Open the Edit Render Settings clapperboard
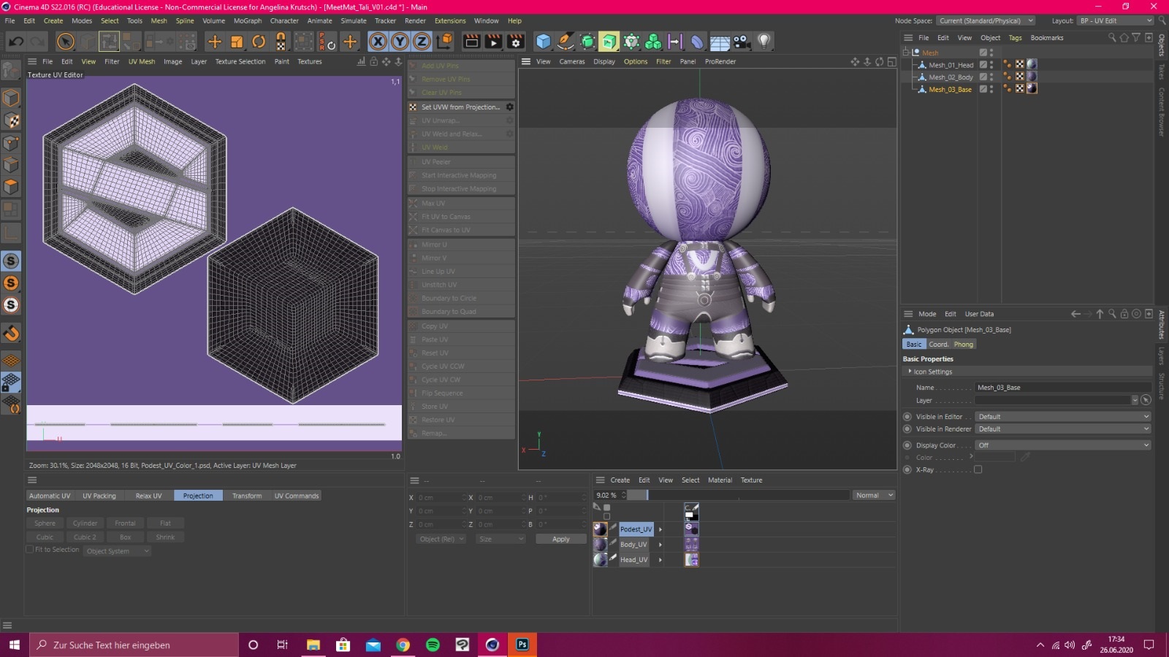Viewport: 1169px width, 657px height. [x=516, y=42]
